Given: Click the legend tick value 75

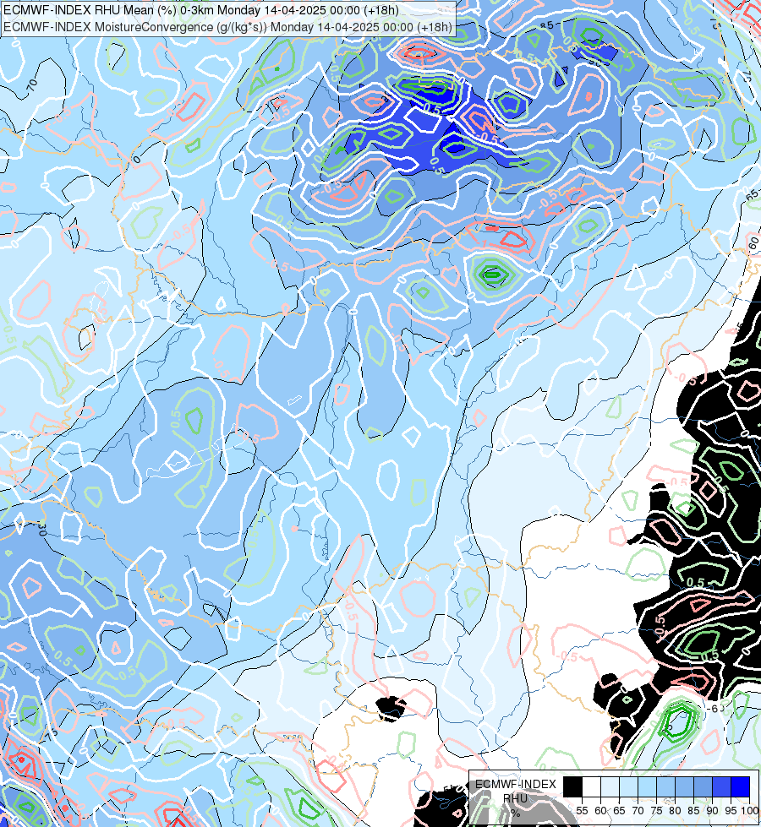Looking at the screenshot, I should 656,811.
